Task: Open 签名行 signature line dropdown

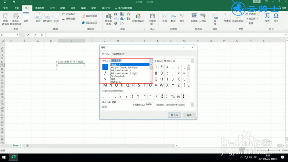Action: coord(252,19)
